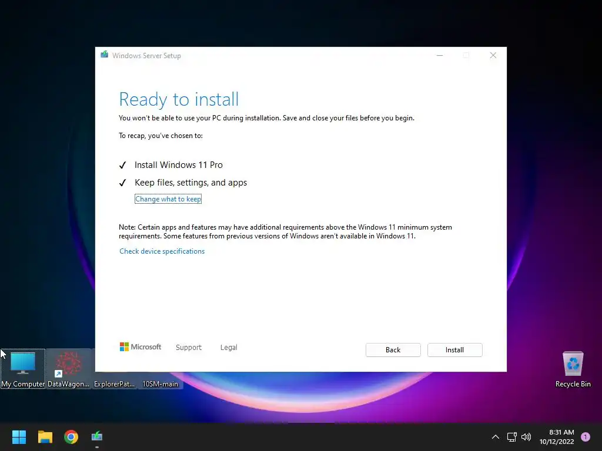Open the Windows Start menu
This screenshot has height=451, width=602.
[19, 437]
